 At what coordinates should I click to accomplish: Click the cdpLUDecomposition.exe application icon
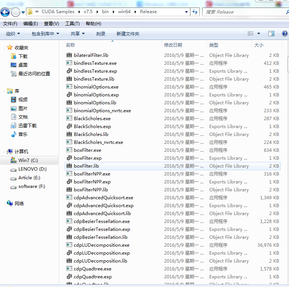[69, 245]
